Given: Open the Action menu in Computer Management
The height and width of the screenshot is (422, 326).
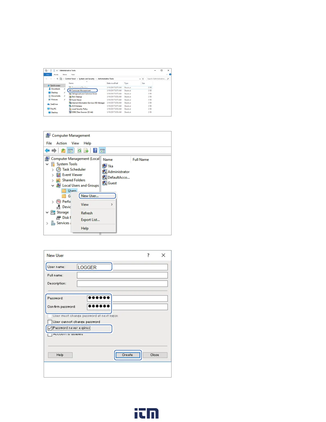Looking at the screenshot, I should tap(62, 143).
